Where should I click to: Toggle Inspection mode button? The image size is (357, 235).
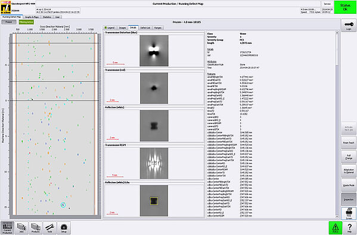pos(349,199)
